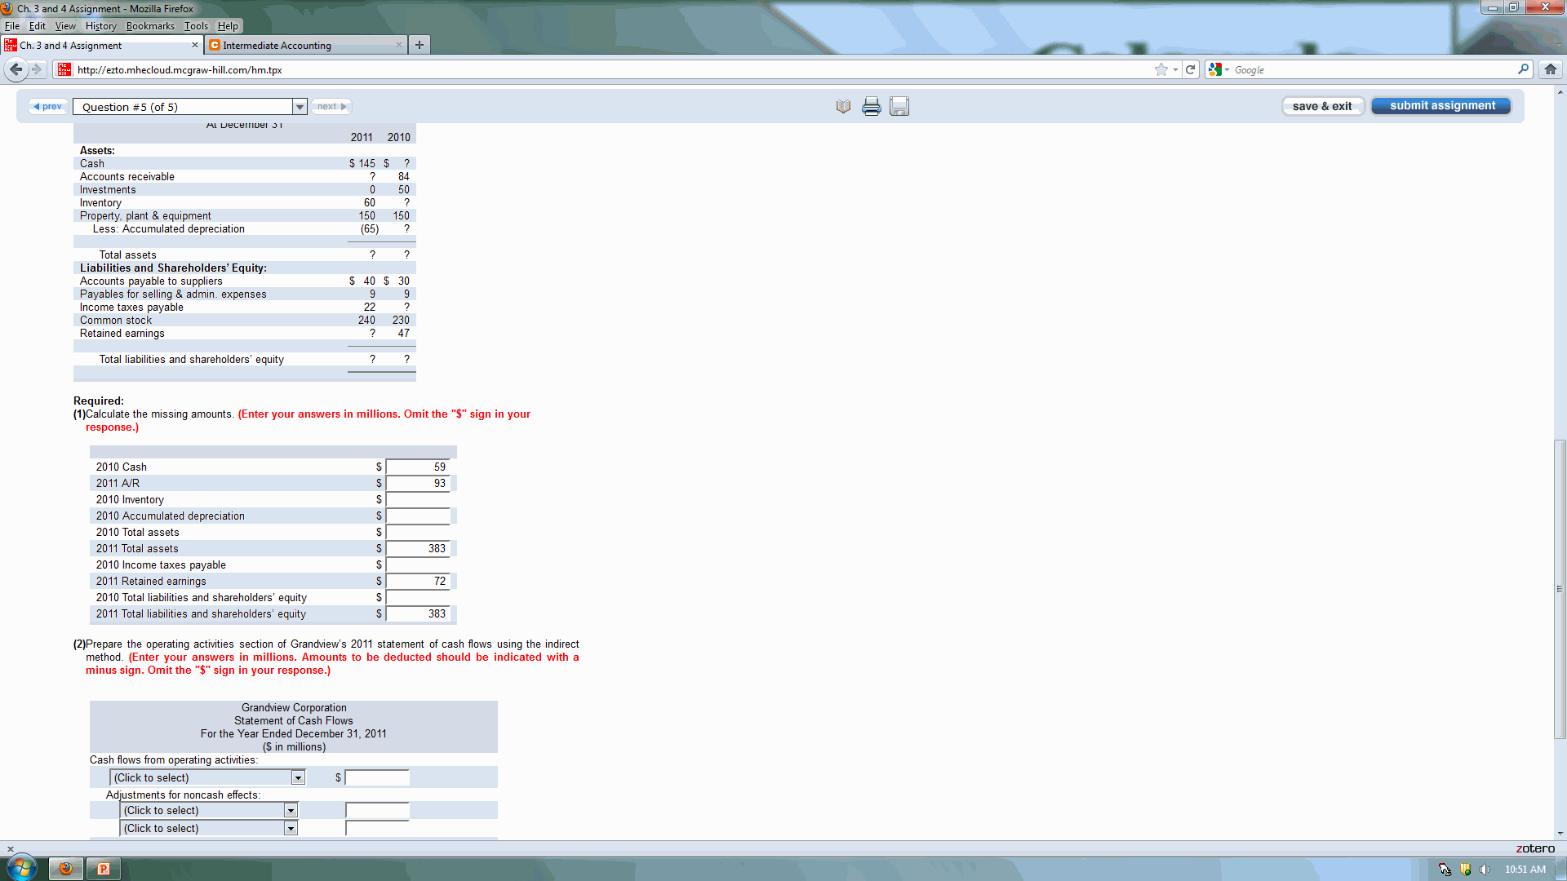
Task: Click the Print icon in toolbar
Action: pos(871,105)
